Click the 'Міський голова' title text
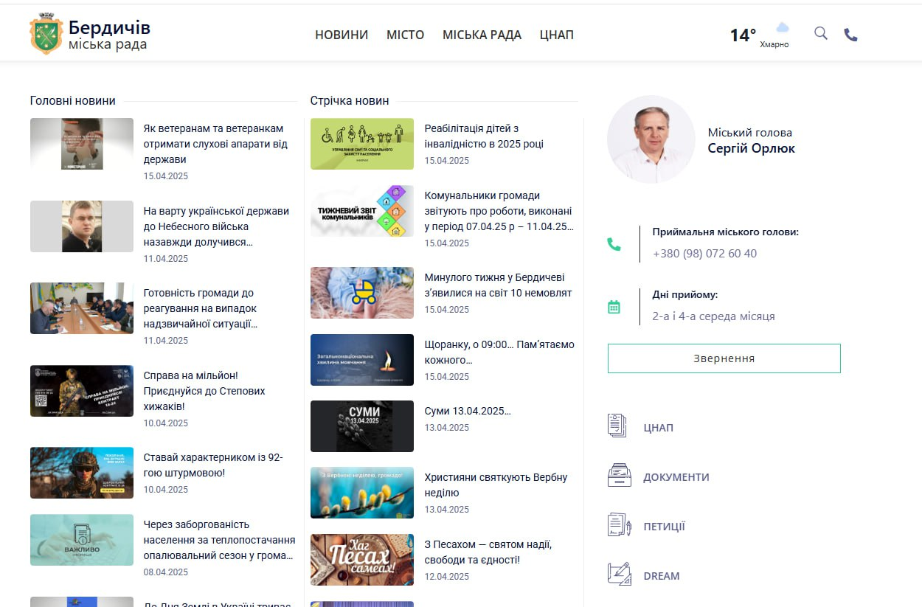 [750, 133]
